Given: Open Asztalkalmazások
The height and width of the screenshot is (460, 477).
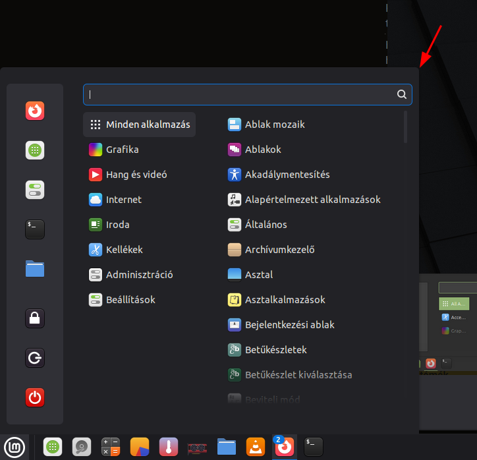Looking at the screenshot, I should [x=276, y=300].
